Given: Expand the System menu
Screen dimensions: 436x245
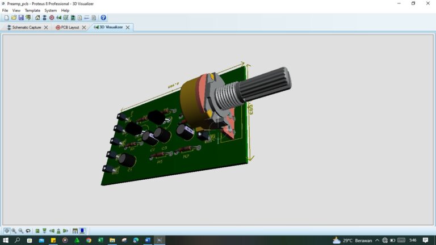Looking at the screenshot, I should [51, 10].
